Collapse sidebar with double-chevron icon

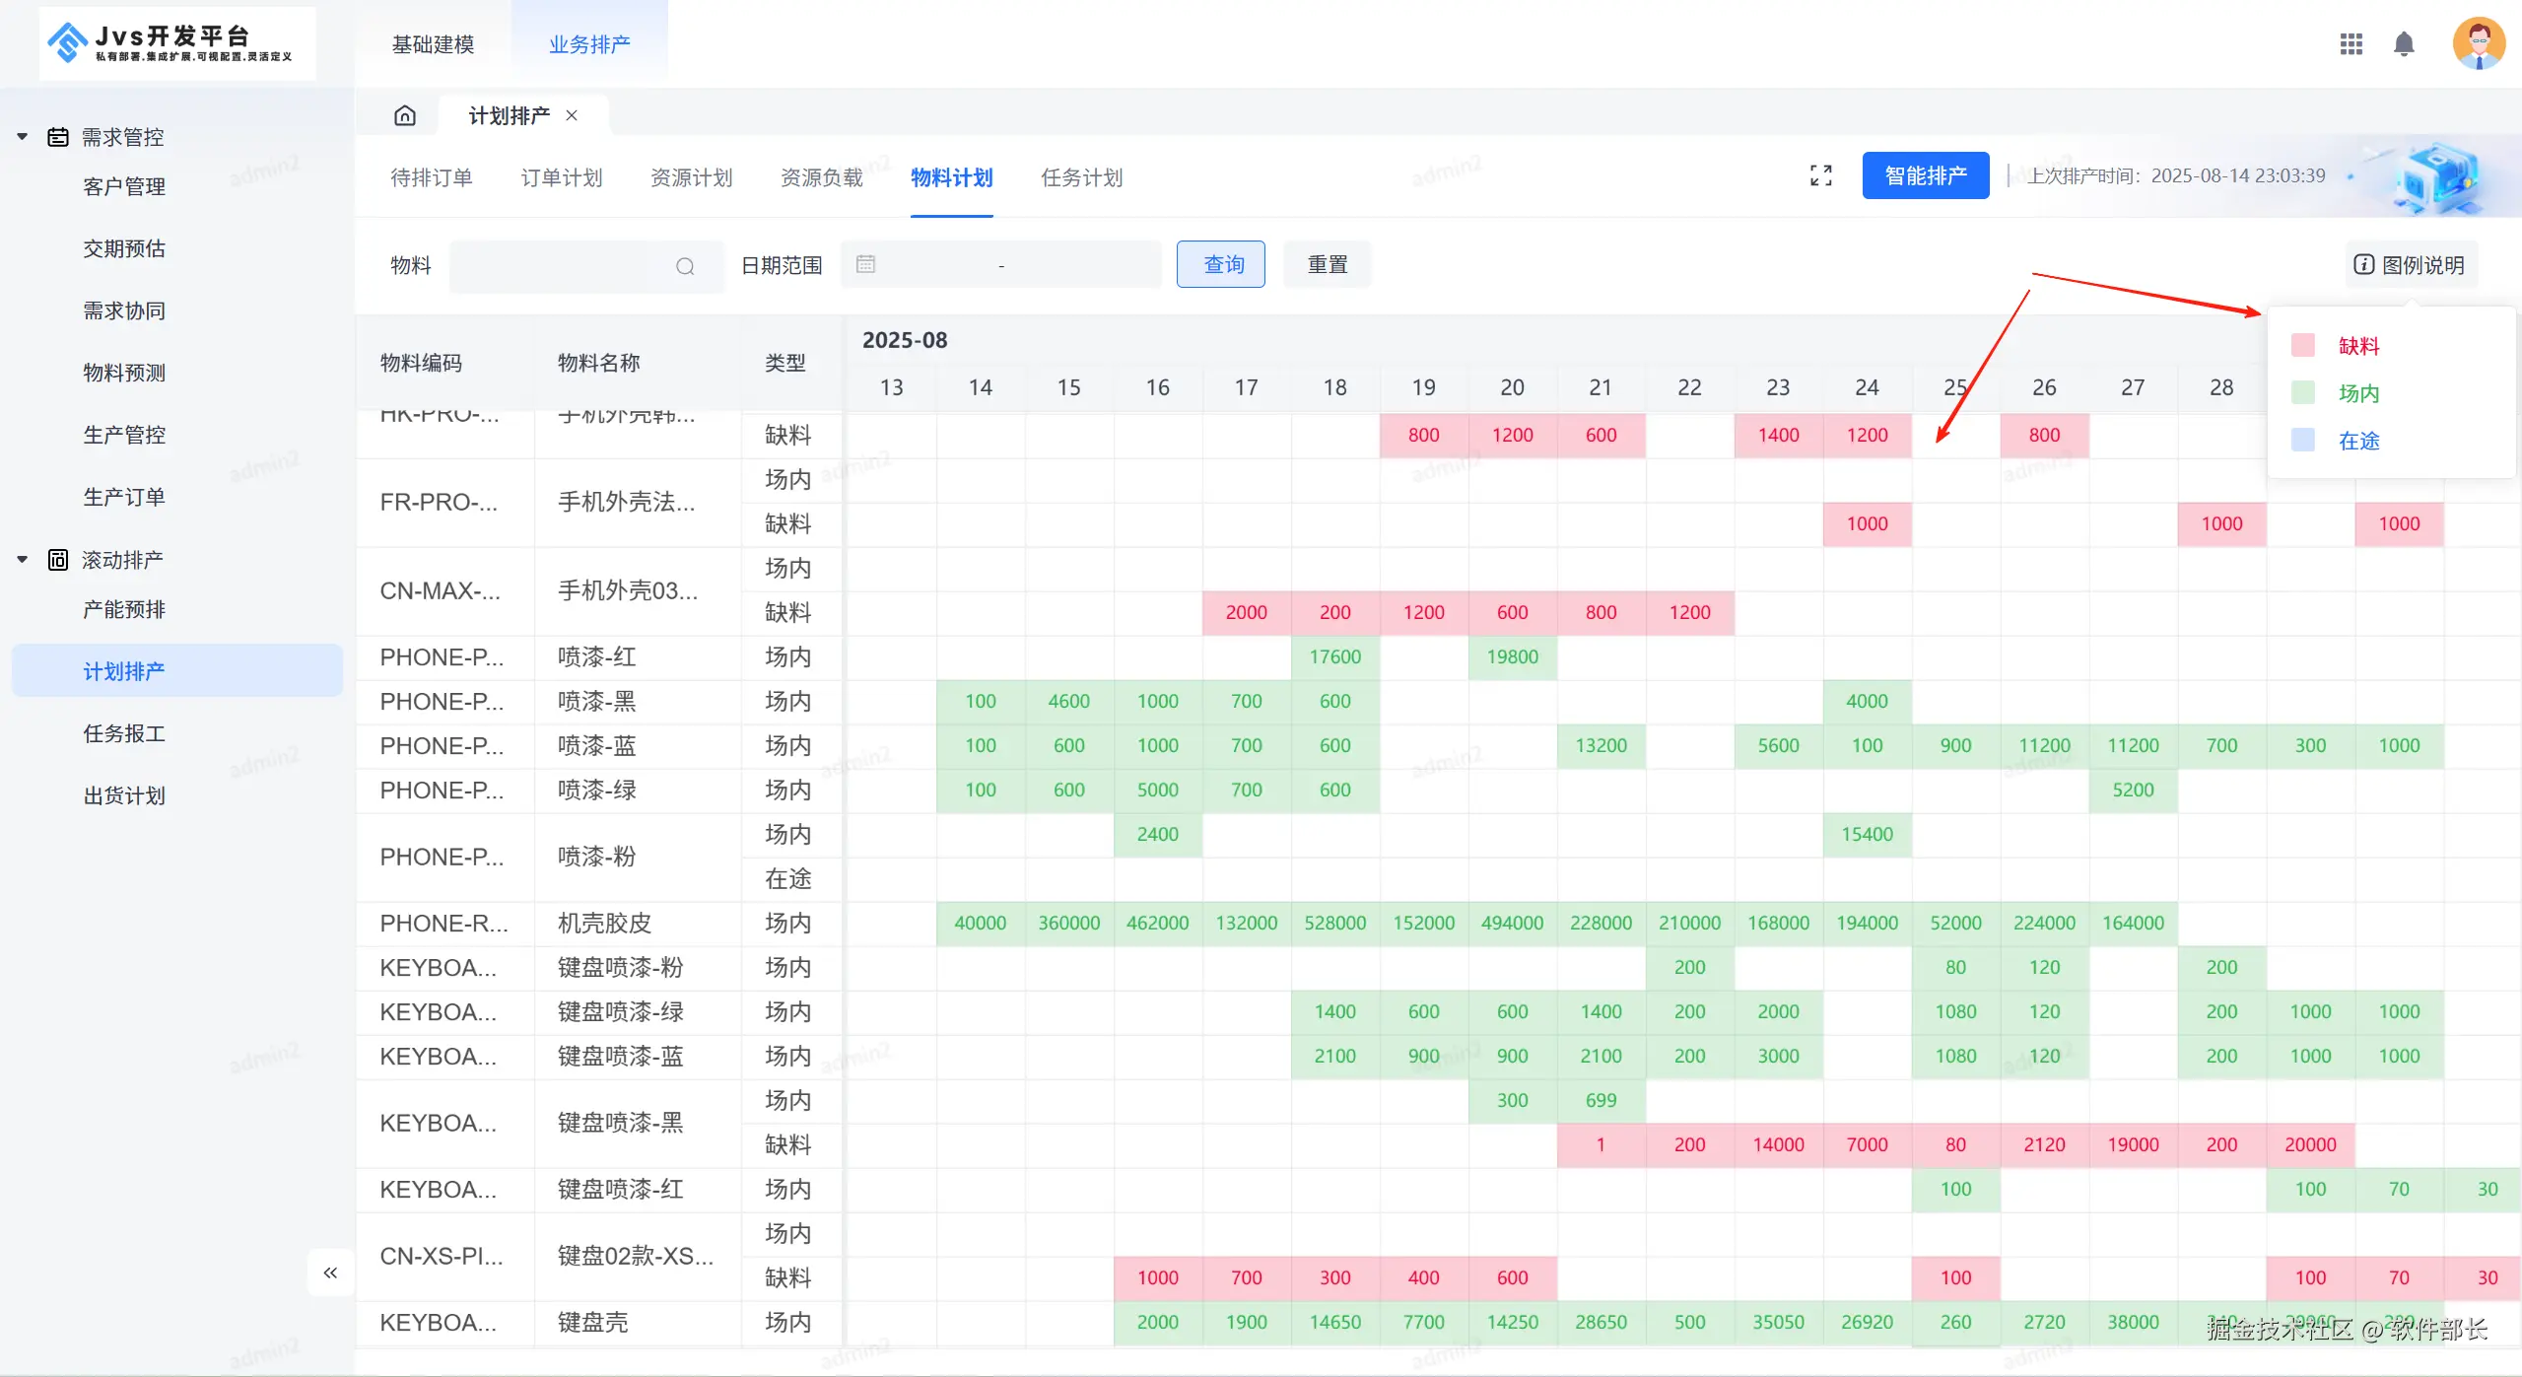click(330, 1273)
